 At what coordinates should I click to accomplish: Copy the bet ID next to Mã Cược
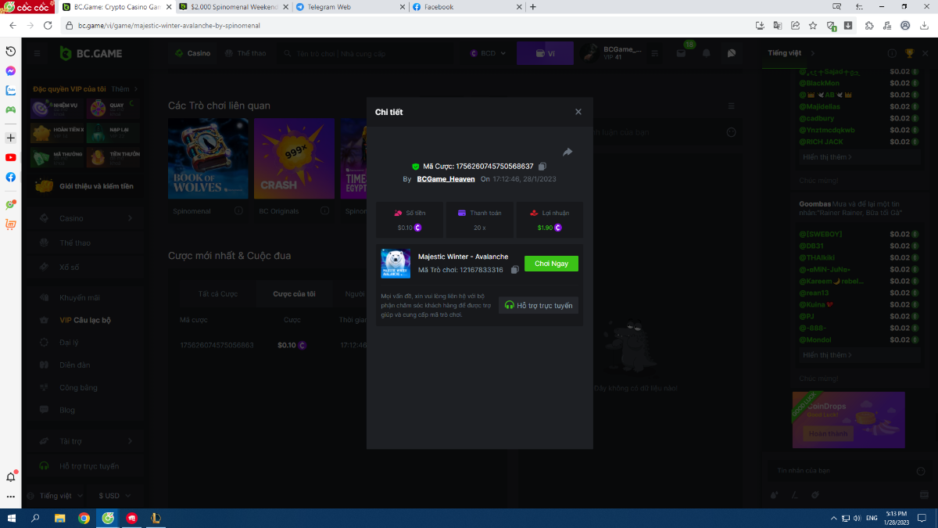pos(542,167)
